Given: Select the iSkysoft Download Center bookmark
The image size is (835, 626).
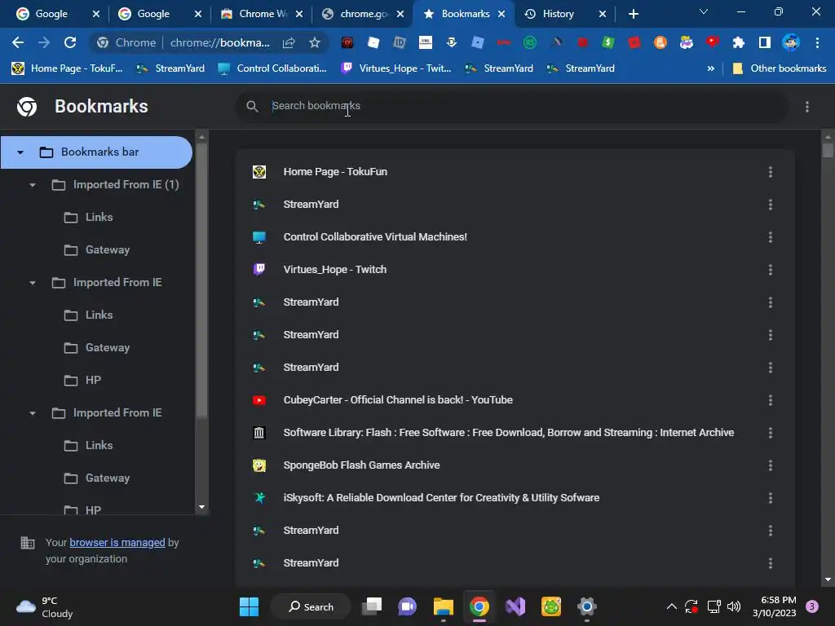Looking at the screenshot, I should tap(515, 498).
